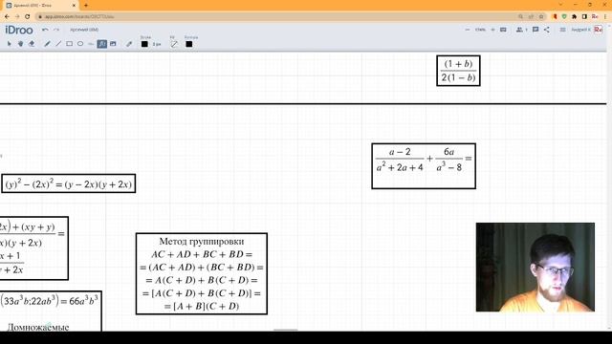Screen dimensions: 612x344
Task: Toggle the browser side panel
Action: coord(584,16)
